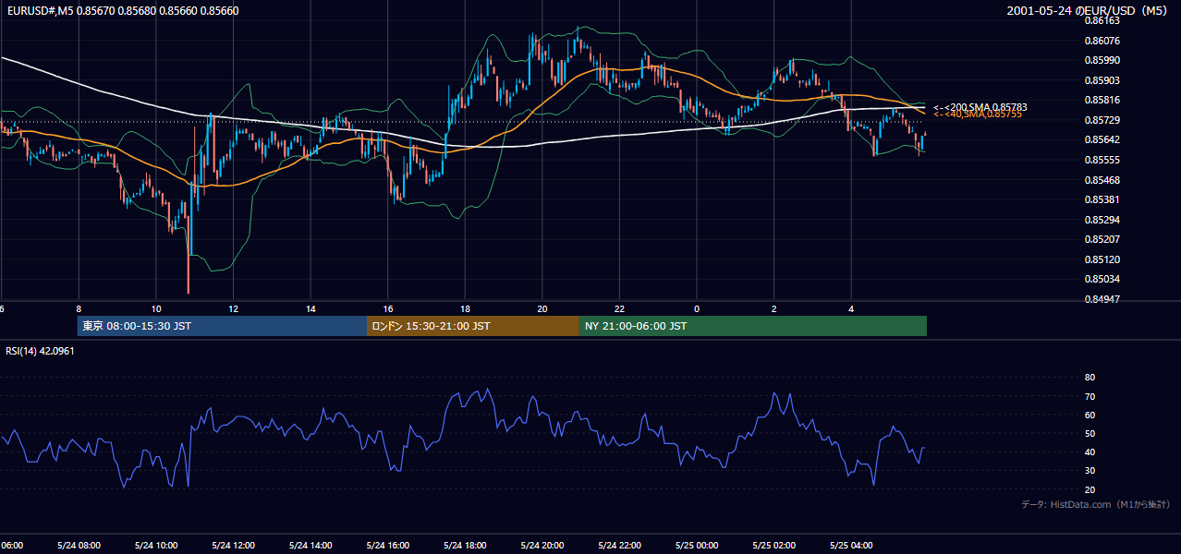The image size is (1181, 554).
Task: Click hour label 14 under price chart
Action: pos(310,308)
